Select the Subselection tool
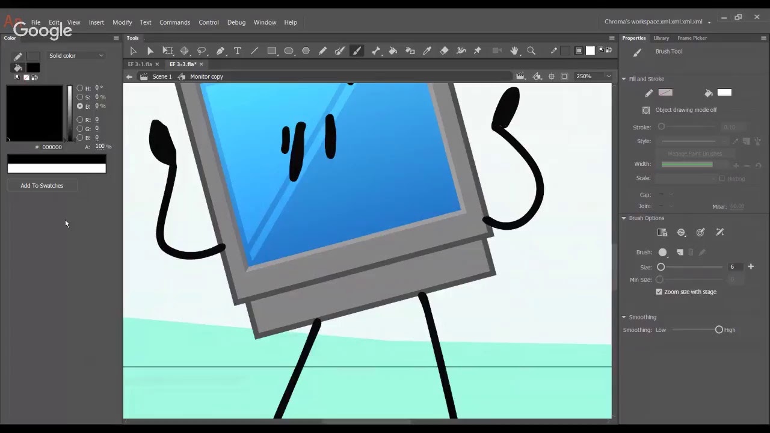The height and width of the screenshot is (433, 770). tap(150, 51)
